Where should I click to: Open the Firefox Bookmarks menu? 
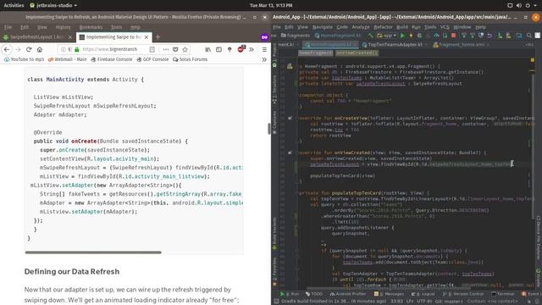point(91,27)
